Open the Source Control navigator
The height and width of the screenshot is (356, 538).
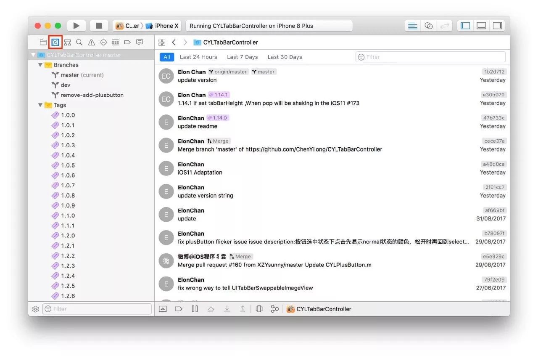coord(55,43)
